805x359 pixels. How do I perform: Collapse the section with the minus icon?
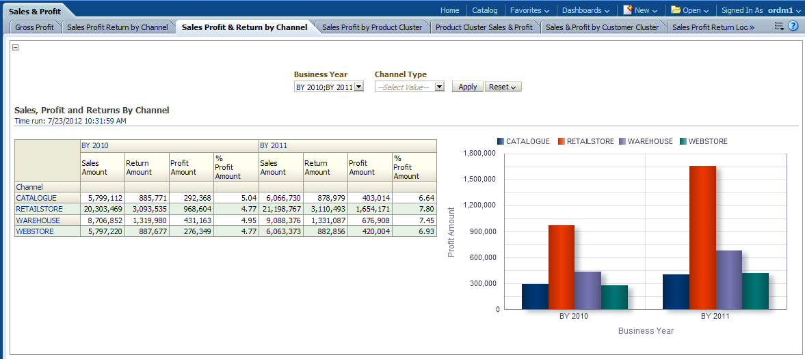[16, 48]
